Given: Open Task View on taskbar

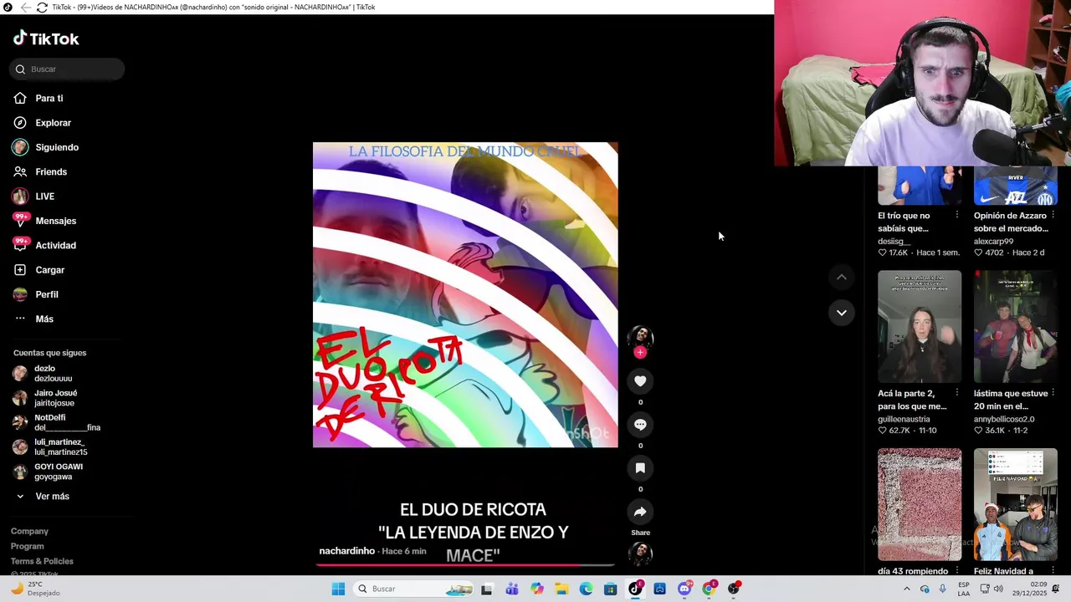Looking at the screenshot, I should tap(487, 589).
